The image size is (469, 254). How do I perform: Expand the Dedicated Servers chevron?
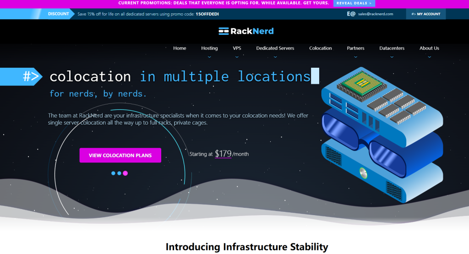point(275,57)
